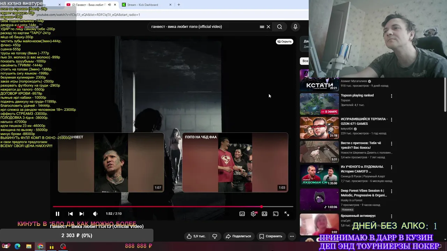Screen dimensions: 447x251
Task: Select the Все filter chip
Action: point(305,61)
